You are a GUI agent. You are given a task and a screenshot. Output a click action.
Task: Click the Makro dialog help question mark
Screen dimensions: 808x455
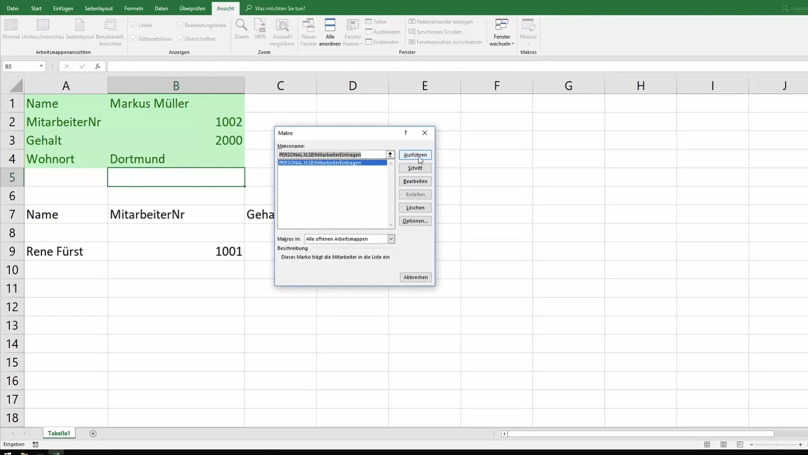[405, 133]
